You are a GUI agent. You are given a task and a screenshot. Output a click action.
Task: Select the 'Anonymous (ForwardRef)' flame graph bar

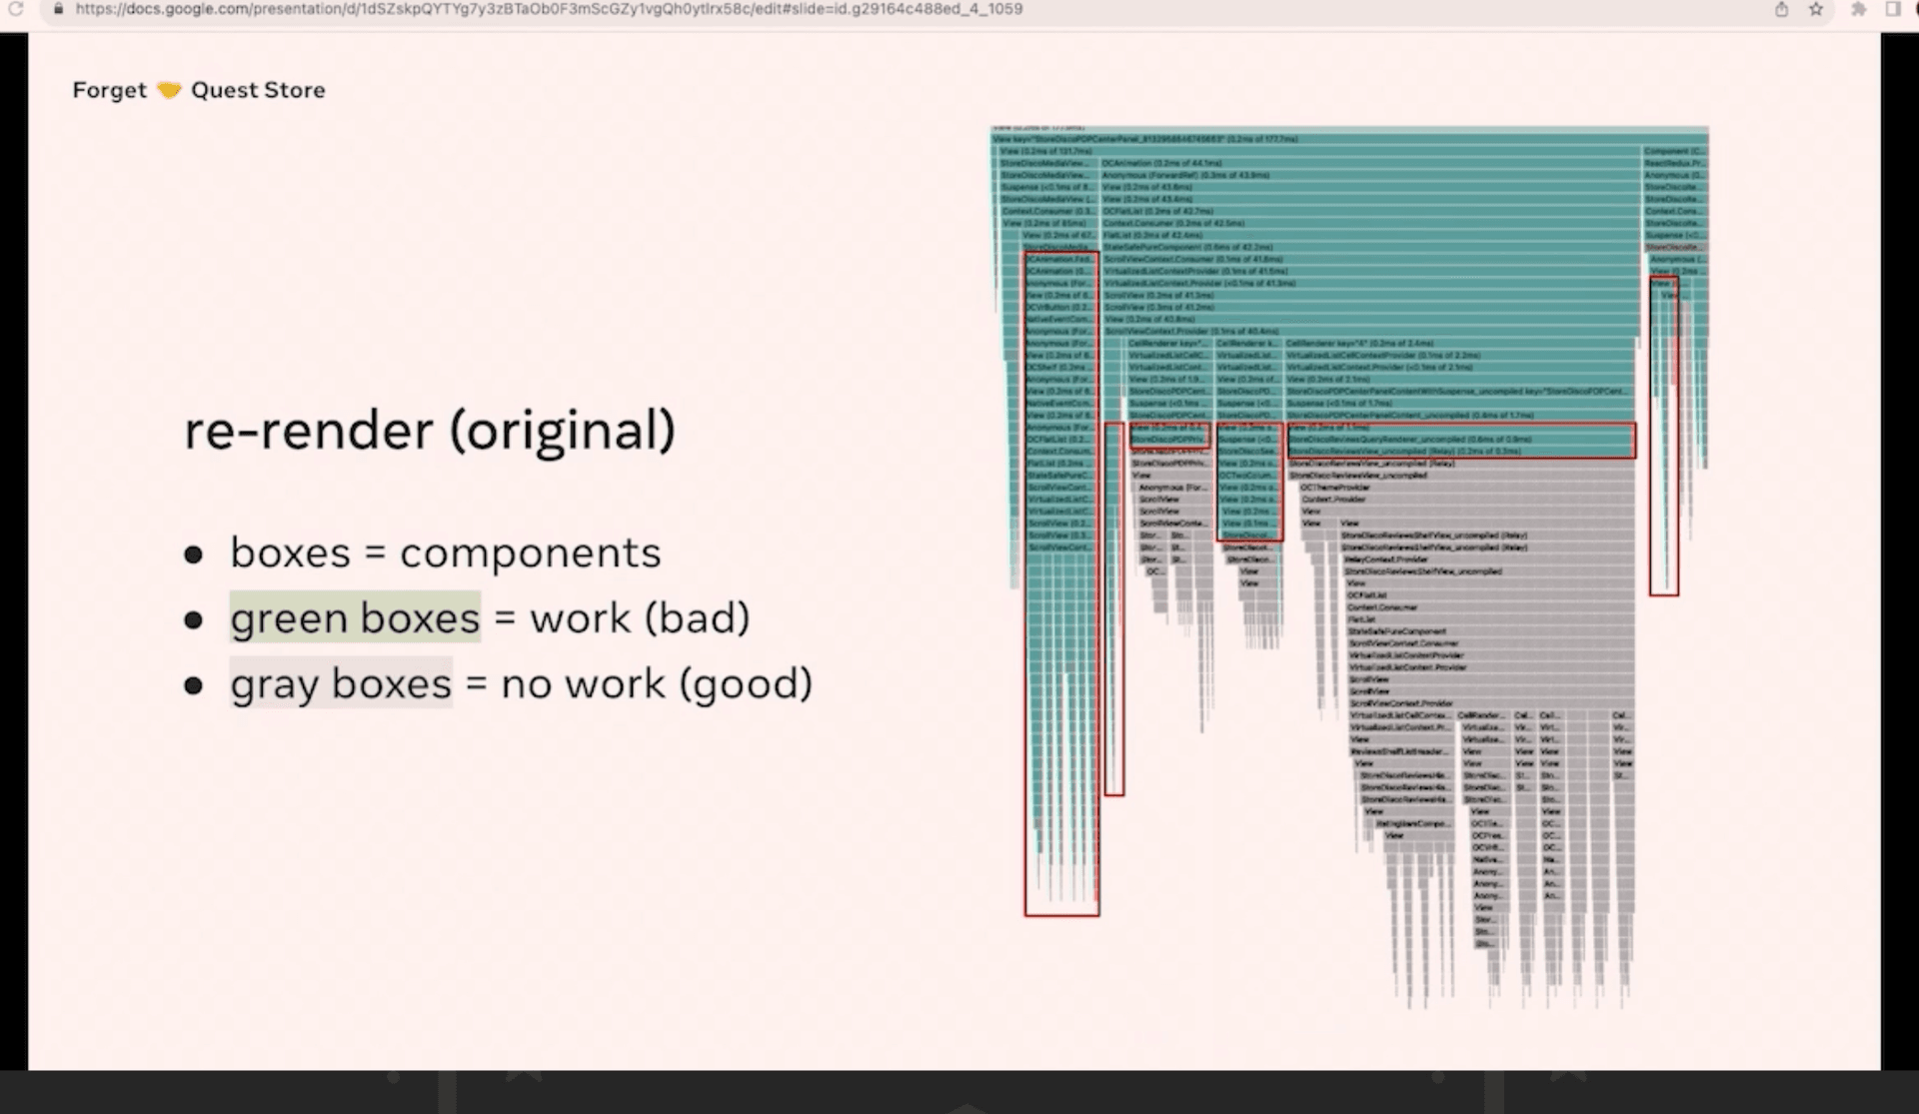(1371, 175)
